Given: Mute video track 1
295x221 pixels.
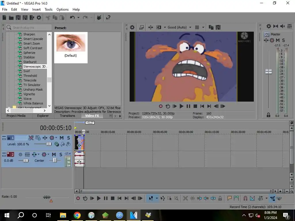Looking at the screenshot, I should pos(62,138).
